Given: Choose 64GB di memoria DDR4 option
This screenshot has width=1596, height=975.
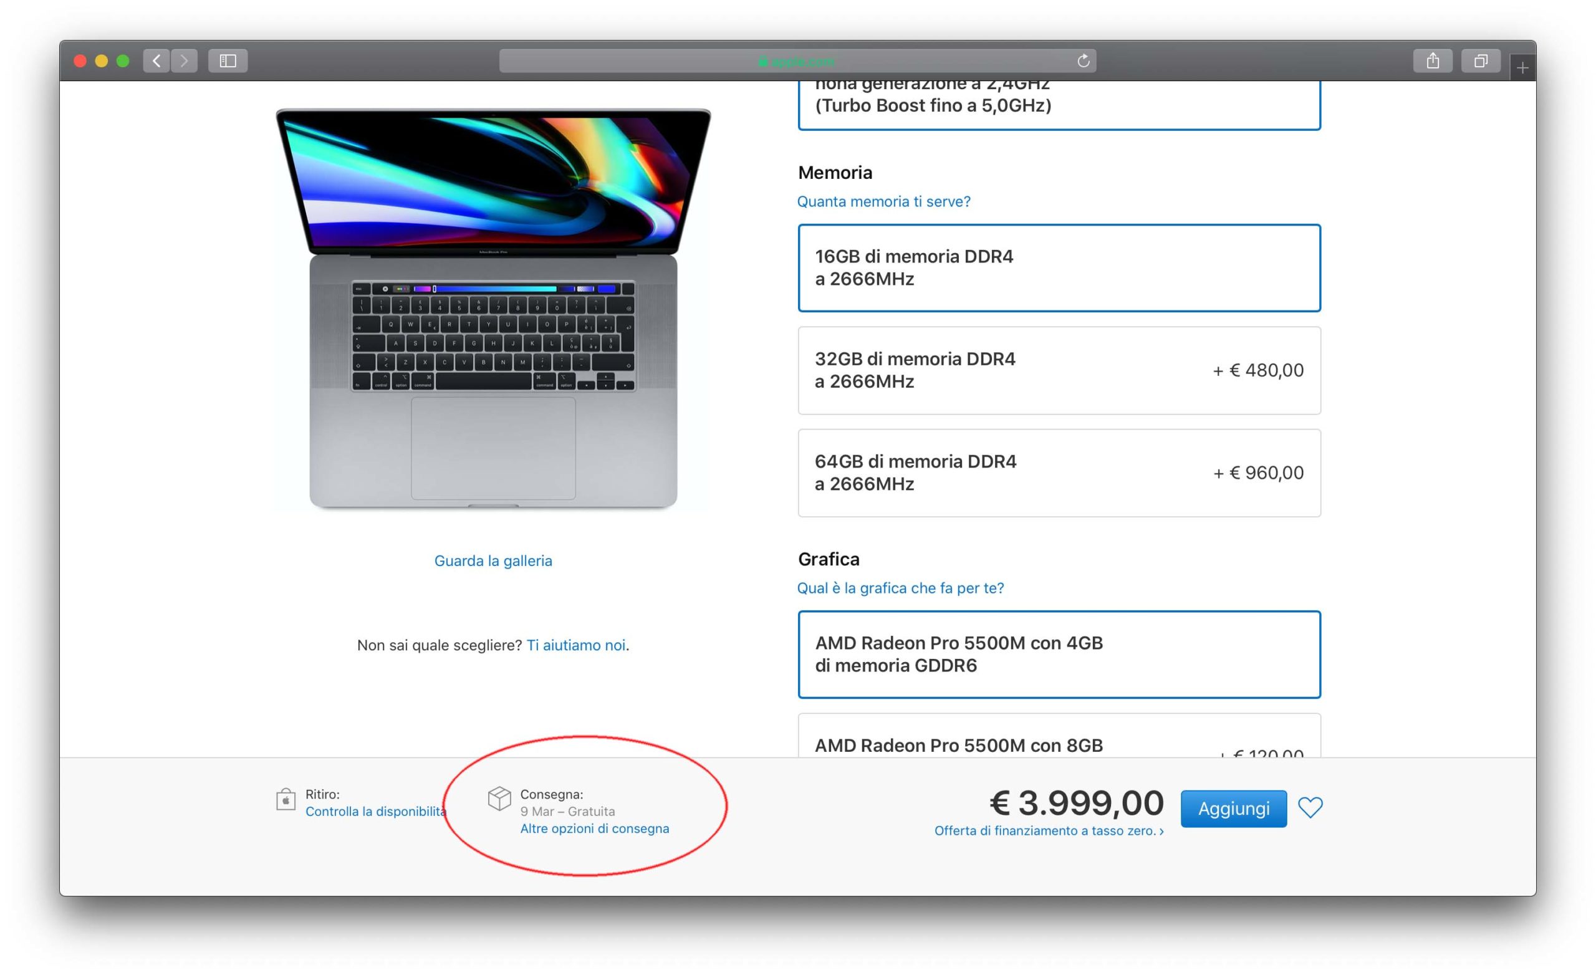Looking at the screenshot, I should click(x=1059, y=473).
